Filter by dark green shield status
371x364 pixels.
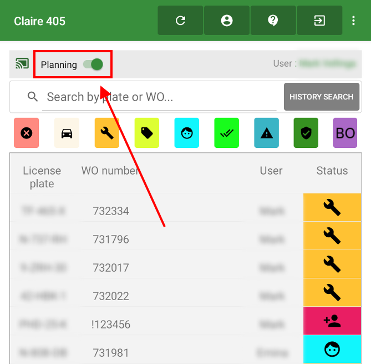tap(306, 133)
